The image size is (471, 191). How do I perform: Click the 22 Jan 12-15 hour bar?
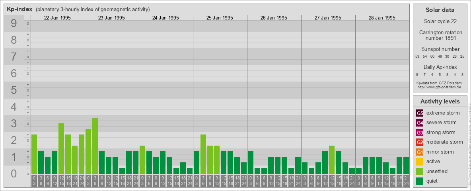61,148
